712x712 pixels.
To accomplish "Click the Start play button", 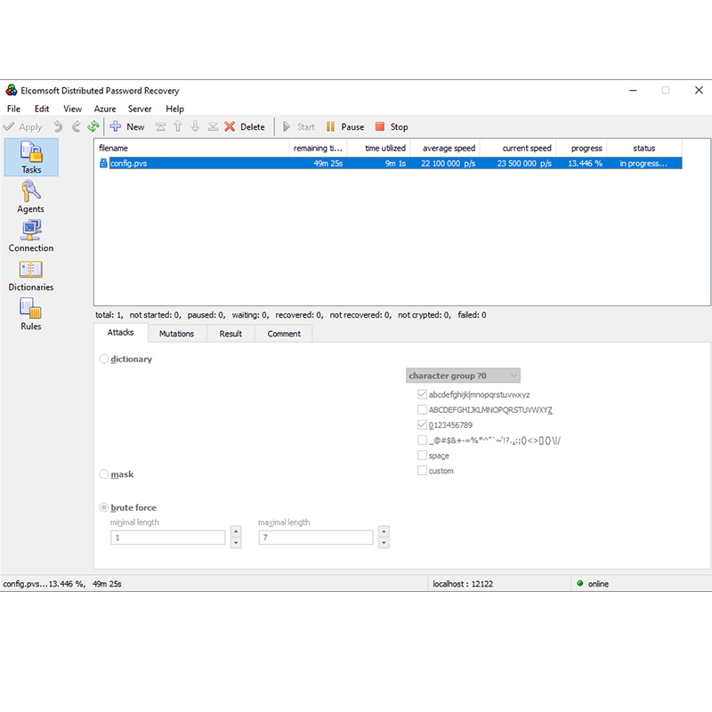I will [298, 126].
